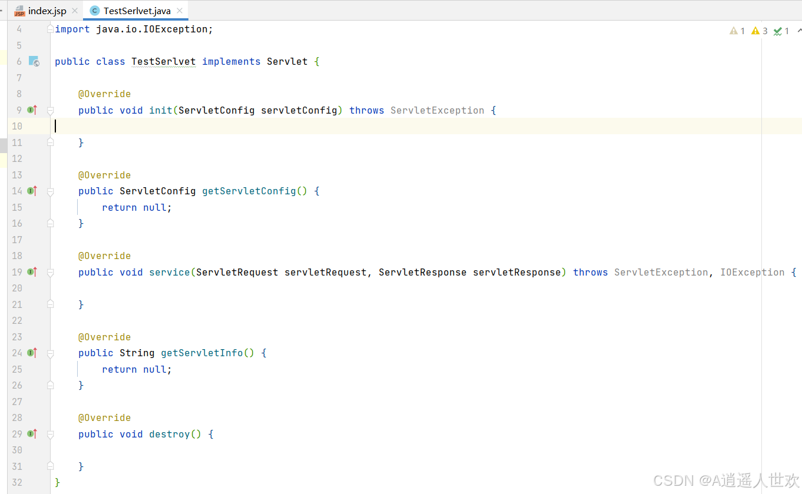Click the override gutter icon beside service method
Viewport: 802px width, 494px height.
pos(32,272)
